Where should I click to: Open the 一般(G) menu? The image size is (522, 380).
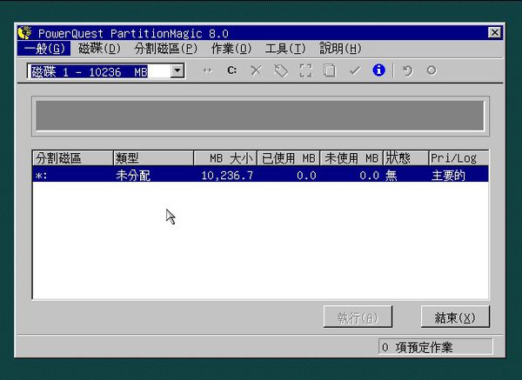point(44,49)
